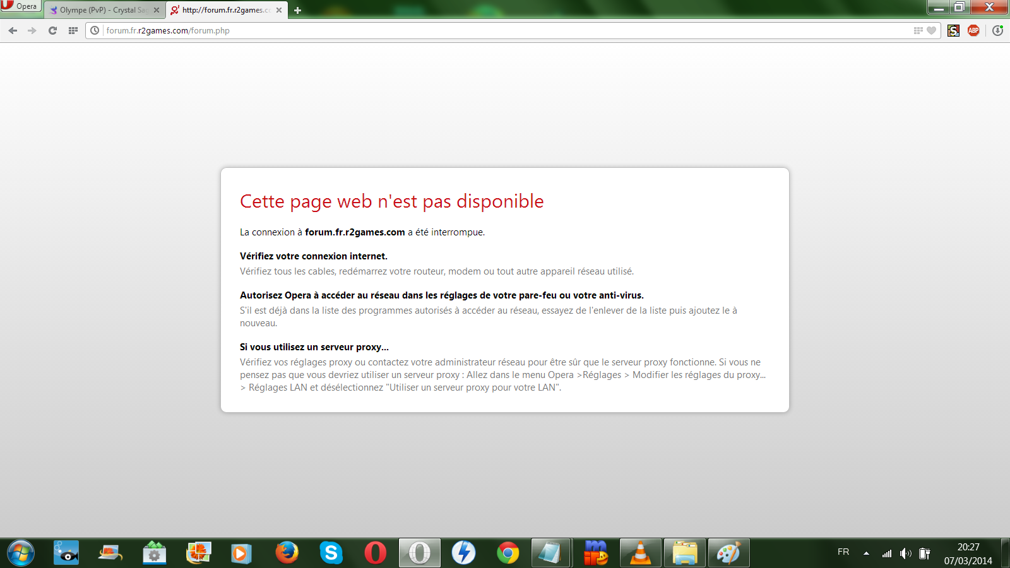1010x568 pixels.
Task: Open the Opera main menu
Action: click(20, 6)
